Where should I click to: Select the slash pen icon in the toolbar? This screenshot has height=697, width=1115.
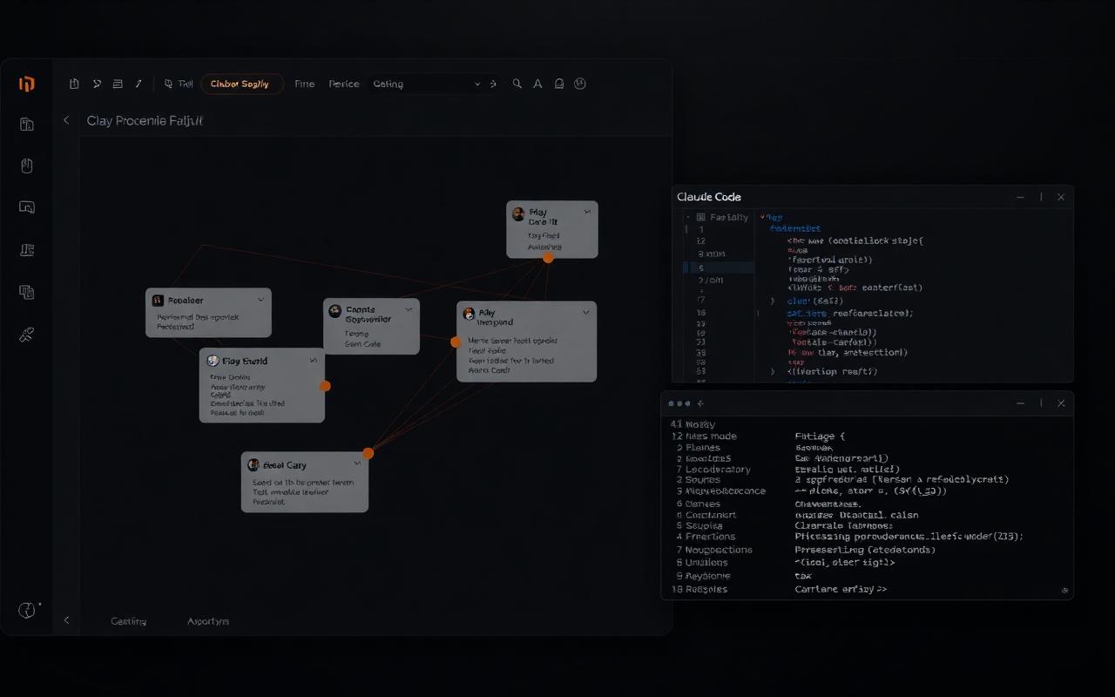(x=139, y=84)
